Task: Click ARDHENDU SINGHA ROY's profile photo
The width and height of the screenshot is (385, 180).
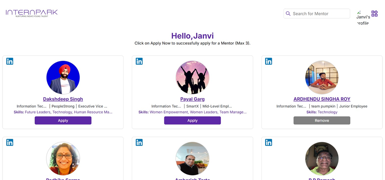Action: [322, 77]
